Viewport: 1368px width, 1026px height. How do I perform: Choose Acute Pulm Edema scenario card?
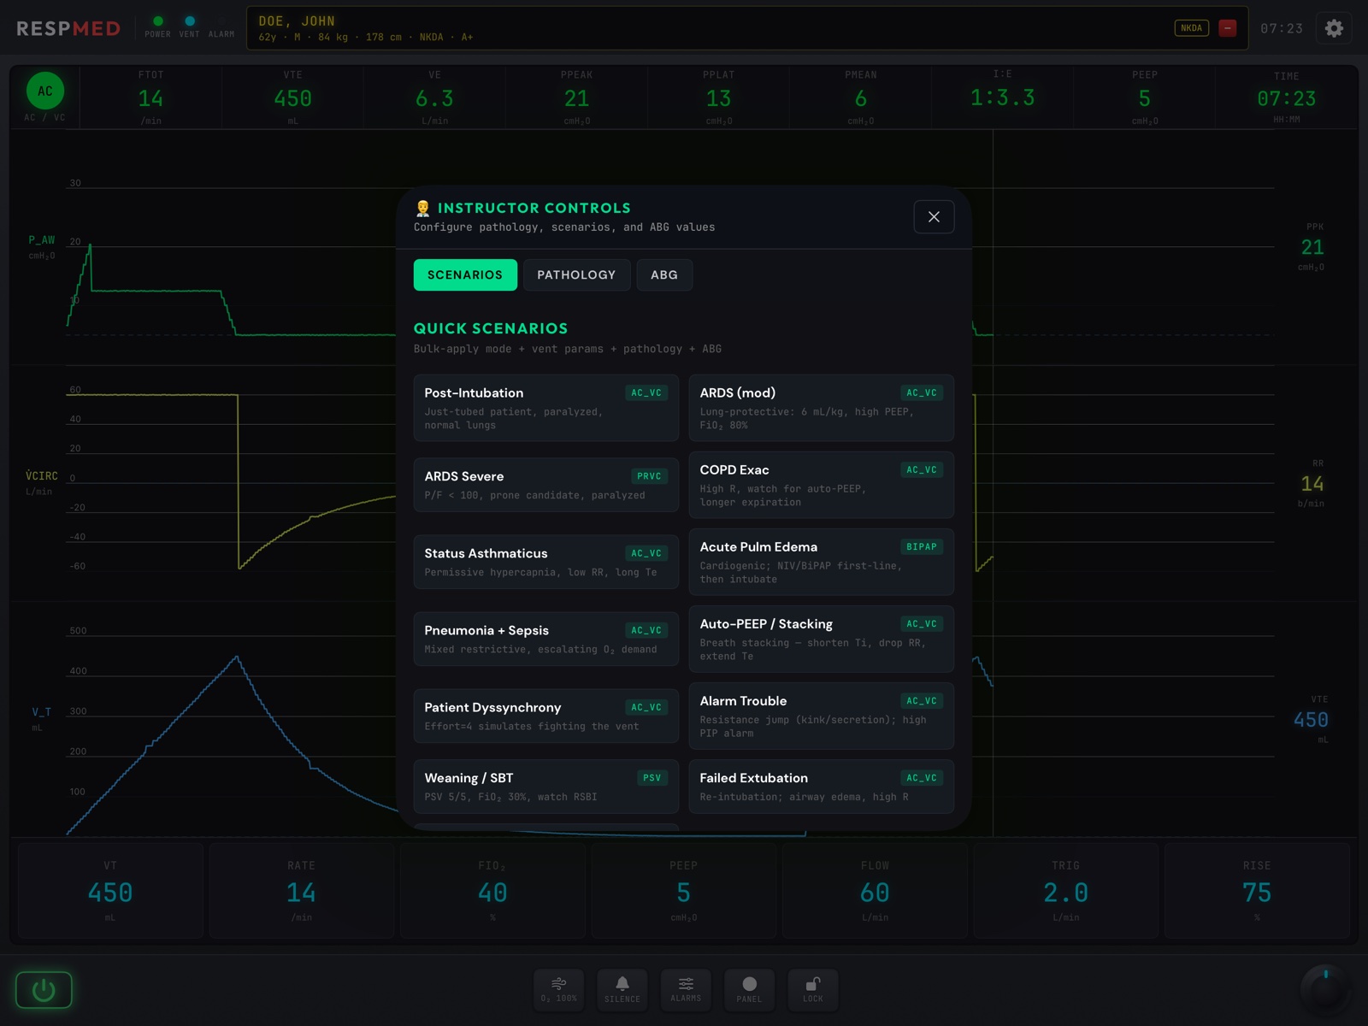(x=821, y=562)
